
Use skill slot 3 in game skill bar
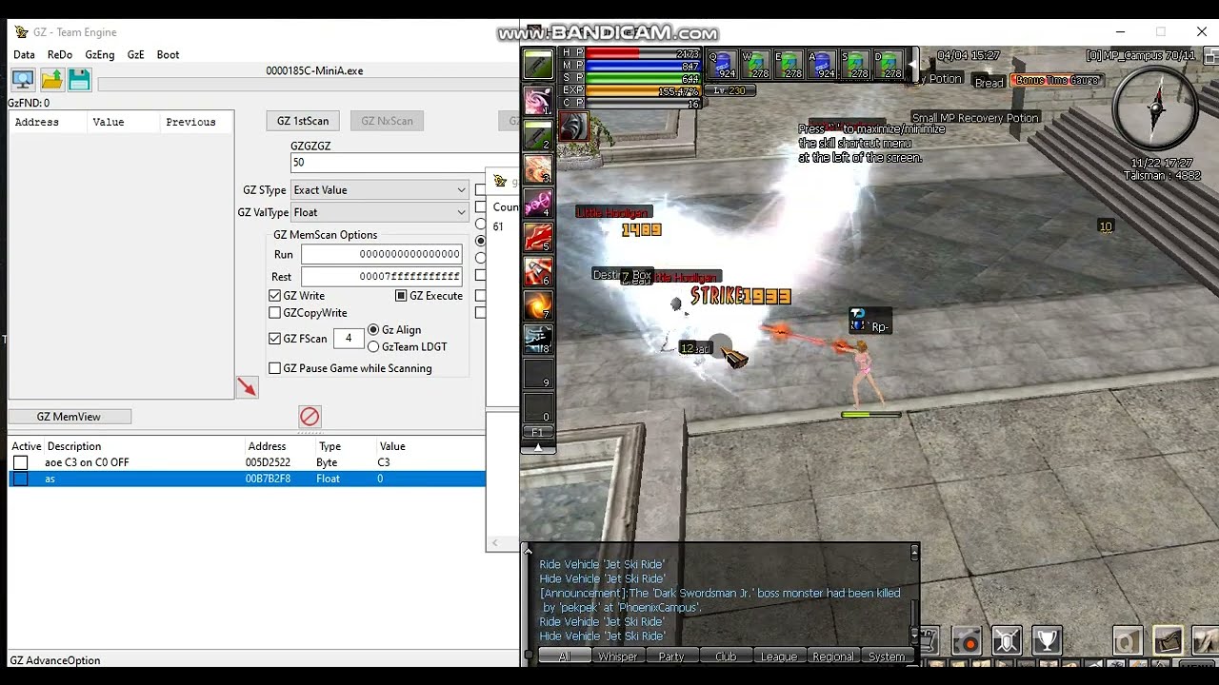(x=538, y=168)
